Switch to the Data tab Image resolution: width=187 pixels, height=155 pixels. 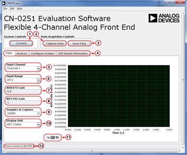click(x=9, y=53)
